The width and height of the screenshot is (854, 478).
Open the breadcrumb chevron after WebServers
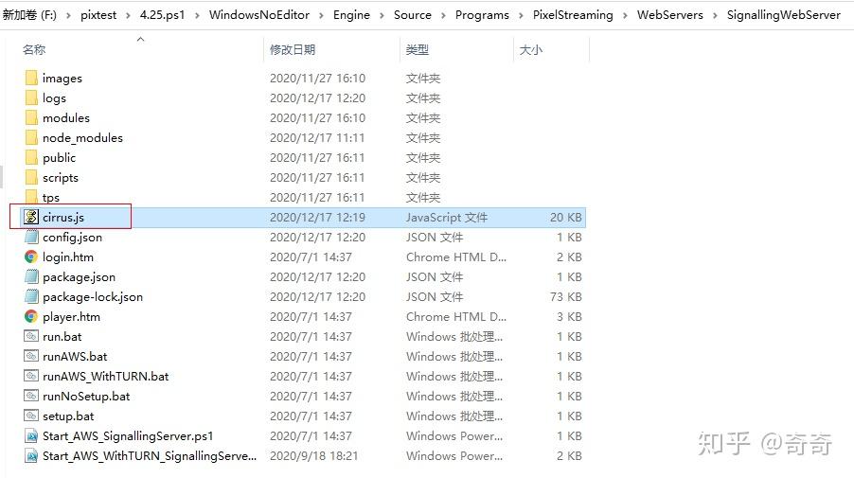click(x=715, y=15)
